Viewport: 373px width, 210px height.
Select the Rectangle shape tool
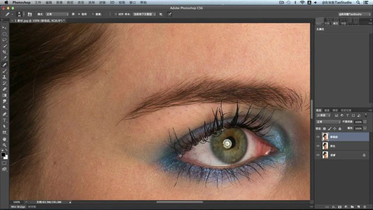click(x=4, y=133)
